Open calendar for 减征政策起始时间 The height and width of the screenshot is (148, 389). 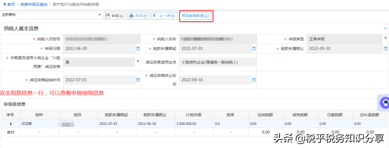click(138, 80)
